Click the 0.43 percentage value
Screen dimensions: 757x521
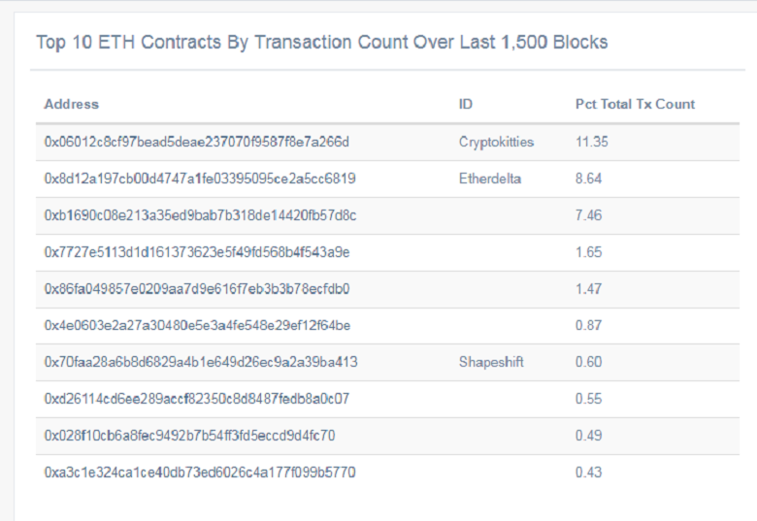pyautogui.click(x=588, y=472)
